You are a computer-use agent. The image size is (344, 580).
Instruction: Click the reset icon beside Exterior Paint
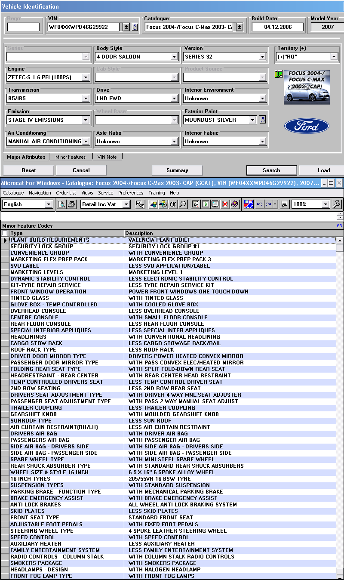tap(263, 120)
